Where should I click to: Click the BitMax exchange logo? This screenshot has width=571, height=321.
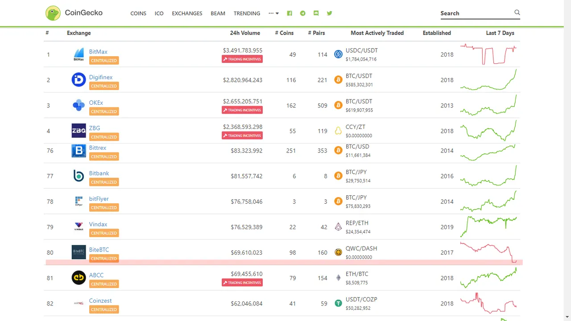click(79, 54)
